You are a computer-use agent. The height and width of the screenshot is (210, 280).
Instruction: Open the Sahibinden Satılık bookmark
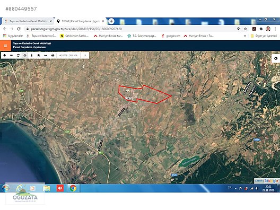pos(74,36)
